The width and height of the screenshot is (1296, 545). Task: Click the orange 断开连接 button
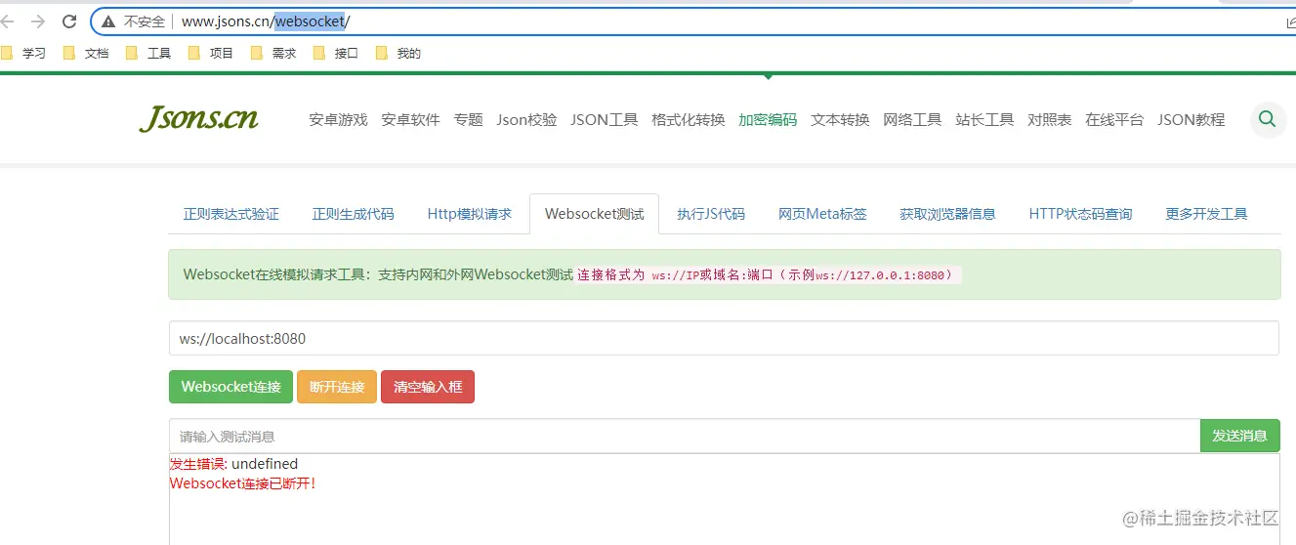(337, 387)
